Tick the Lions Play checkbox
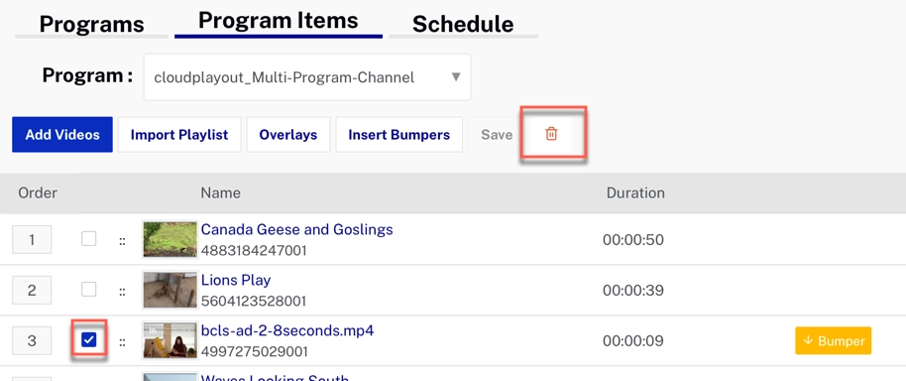This screenshot has height=381, width=906. 88,289
